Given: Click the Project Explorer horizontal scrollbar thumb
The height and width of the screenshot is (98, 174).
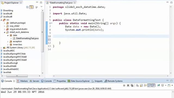Looking at the screenshot, I should coord(17,76).
